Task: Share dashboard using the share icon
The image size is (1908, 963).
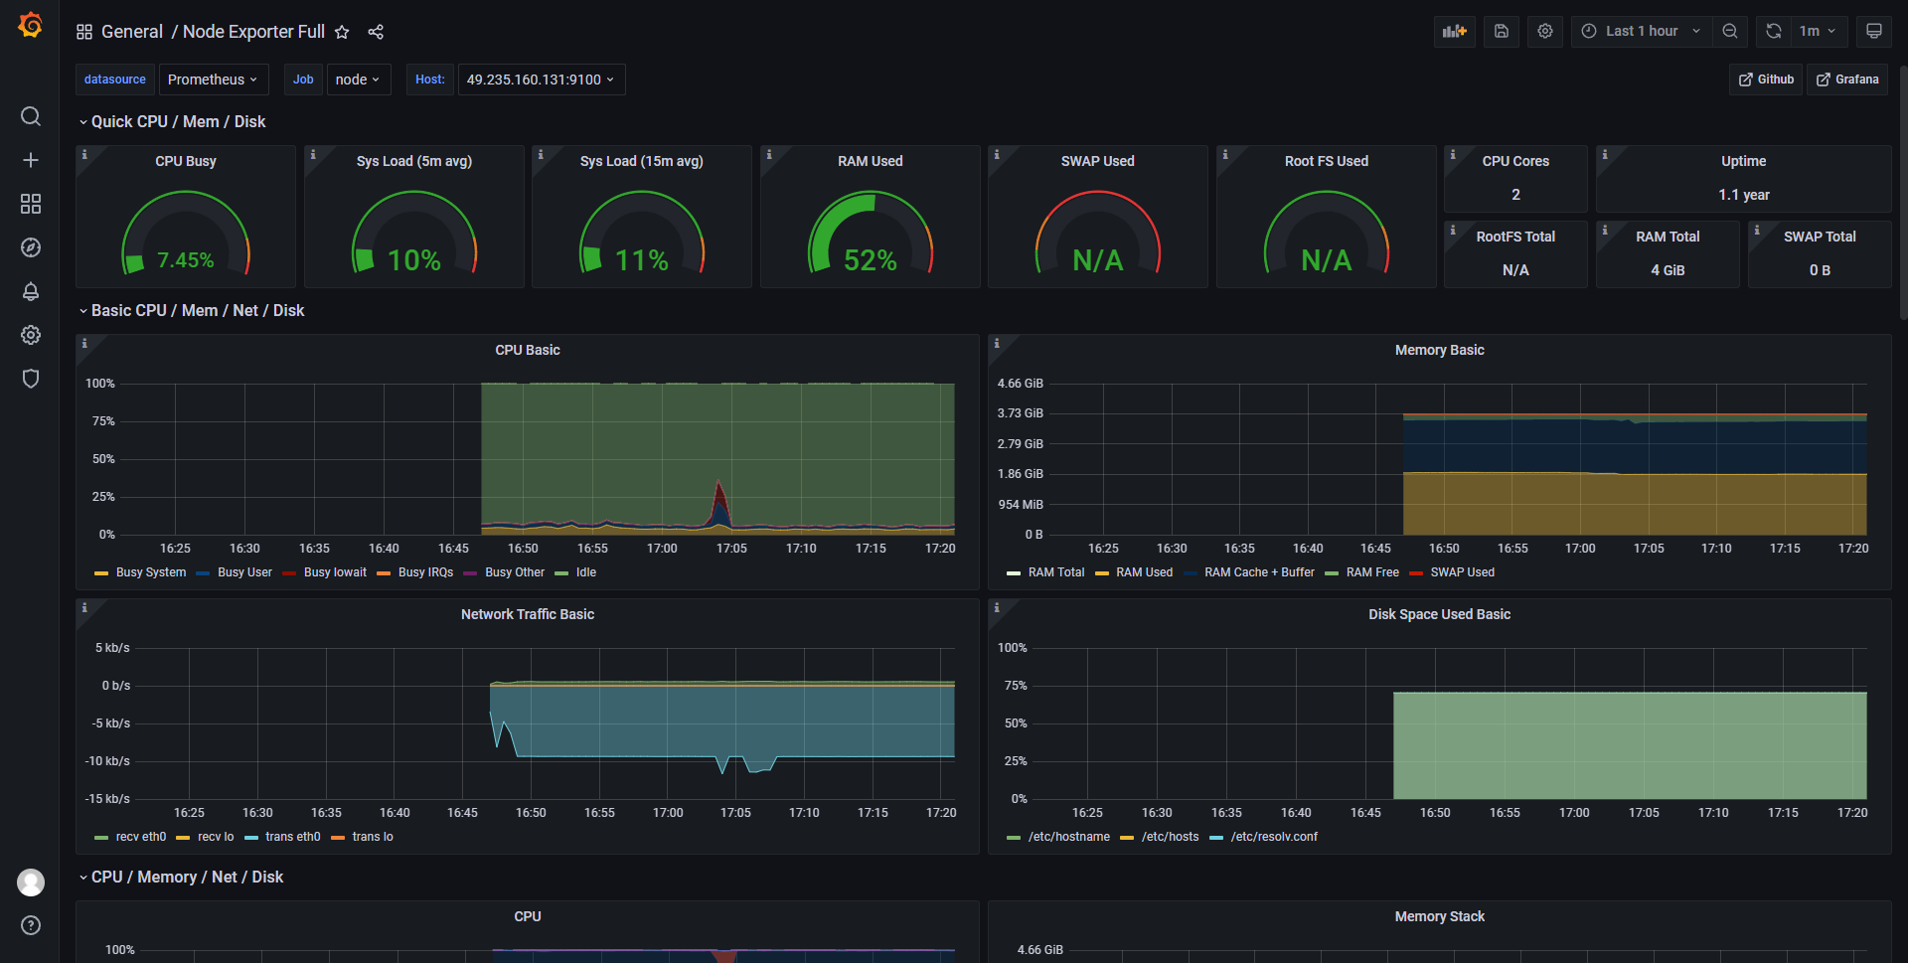Action: [x=376, y=32]
